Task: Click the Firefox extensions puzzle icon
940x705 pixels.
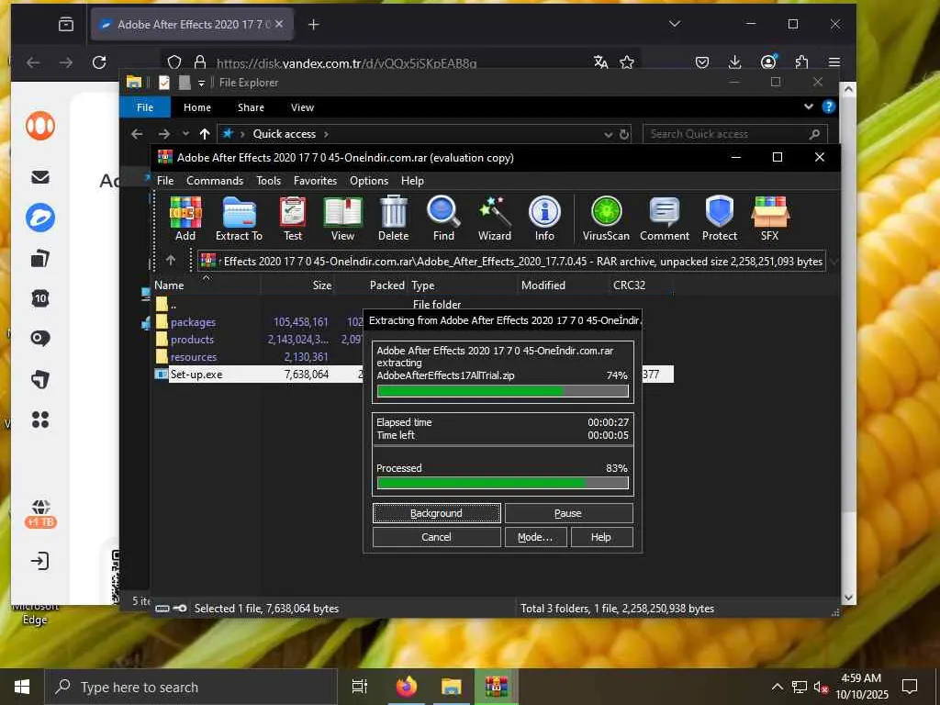Action: 801,62
